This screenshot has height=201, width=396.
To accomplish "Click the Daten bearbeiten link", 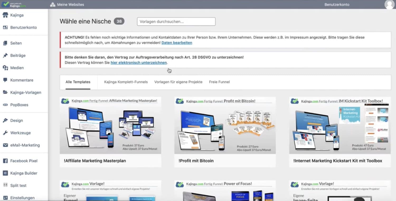I will point(177,43).
